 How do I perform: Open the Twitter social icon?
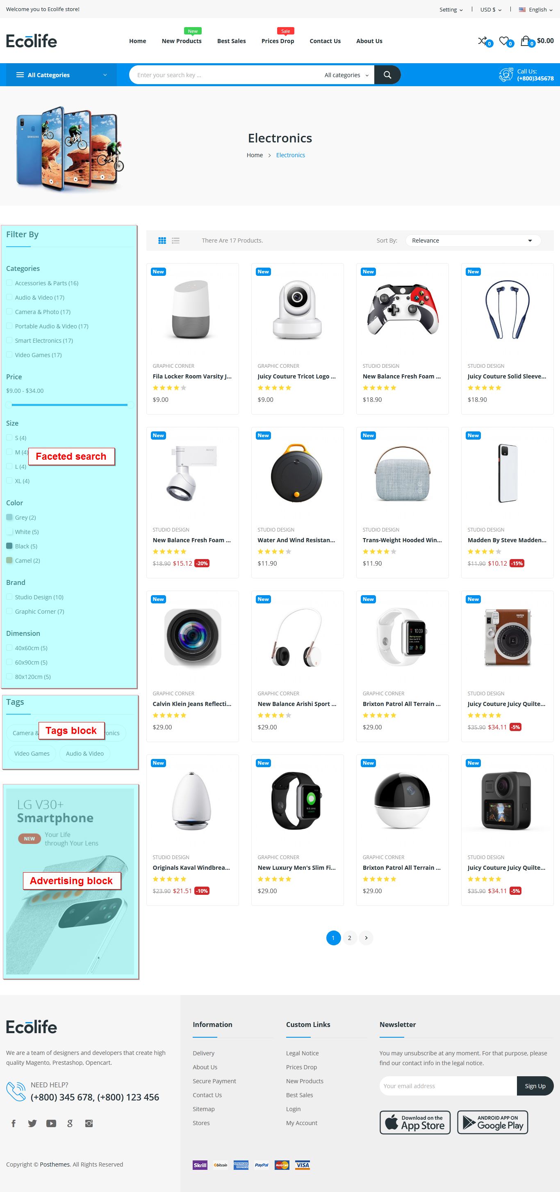click(x=32, y=1123)
